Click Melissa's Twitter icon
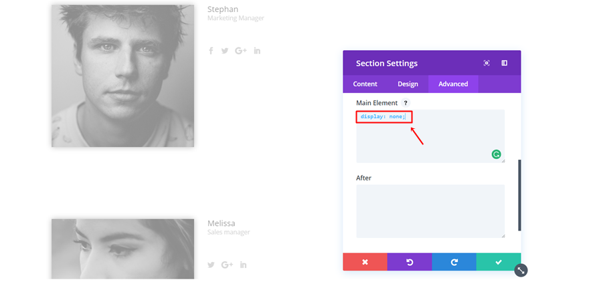 pos(211,265)
